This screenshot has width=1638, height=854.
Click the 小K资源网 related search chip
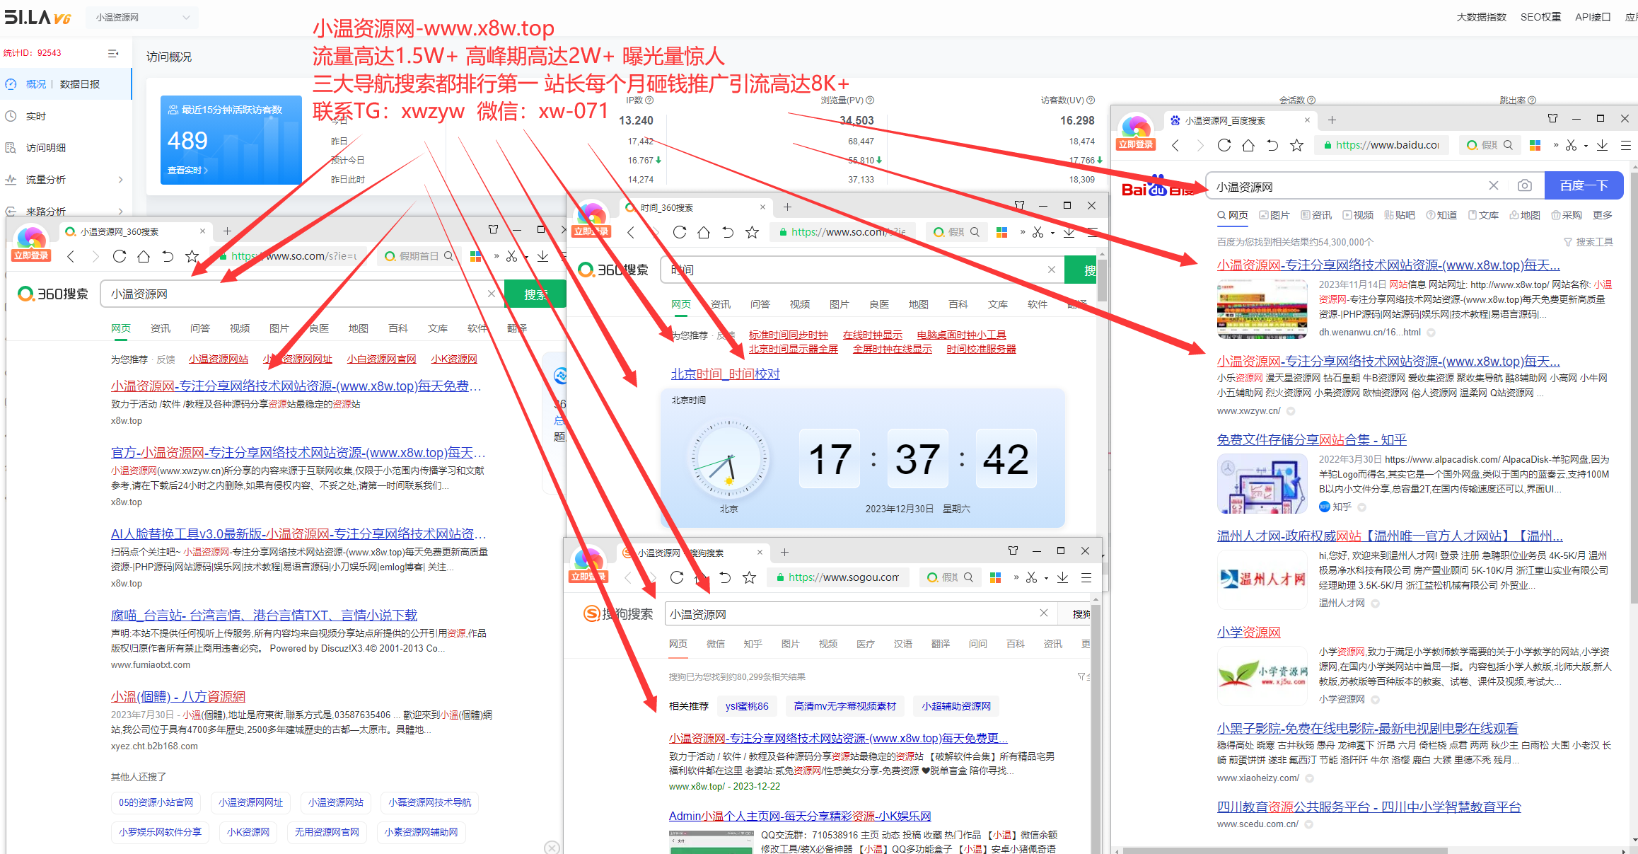pos(248,832)
